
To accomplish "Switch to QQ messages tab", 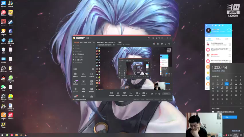I will coord(209,39).
